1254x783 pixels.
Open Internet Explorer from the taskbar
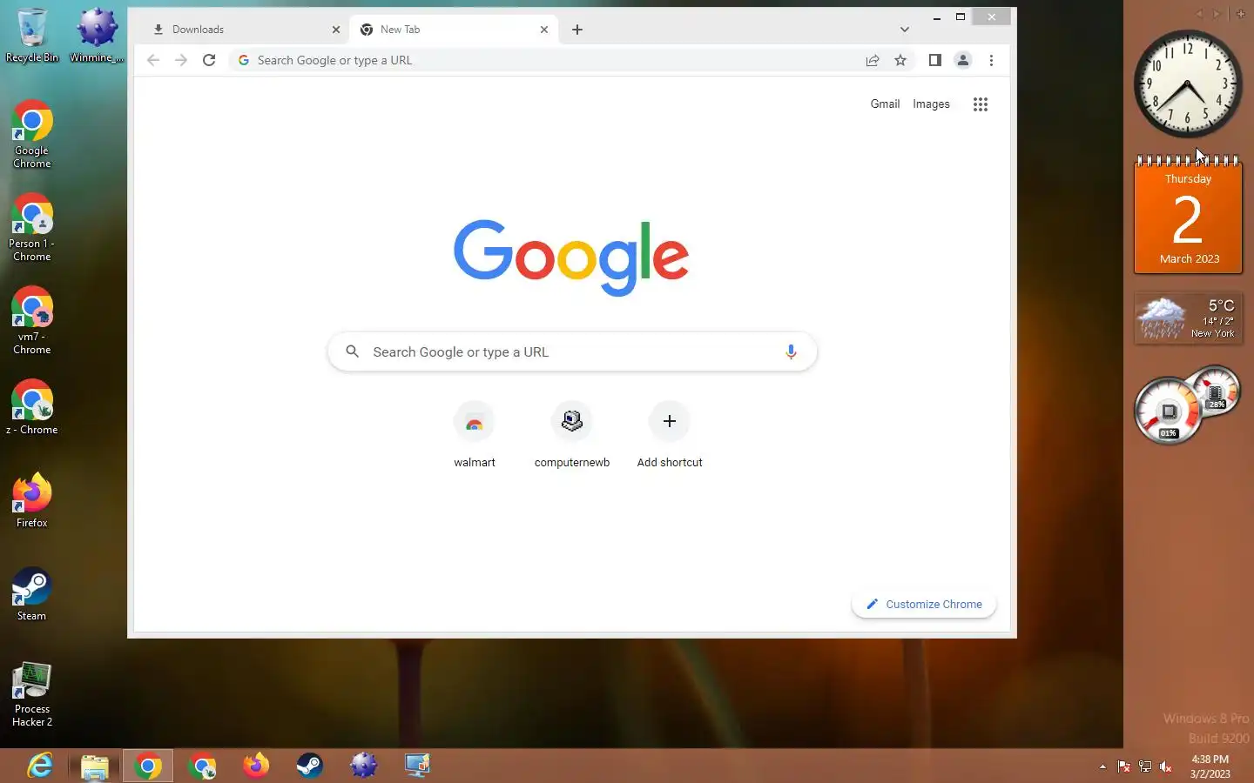click(40, 766)
